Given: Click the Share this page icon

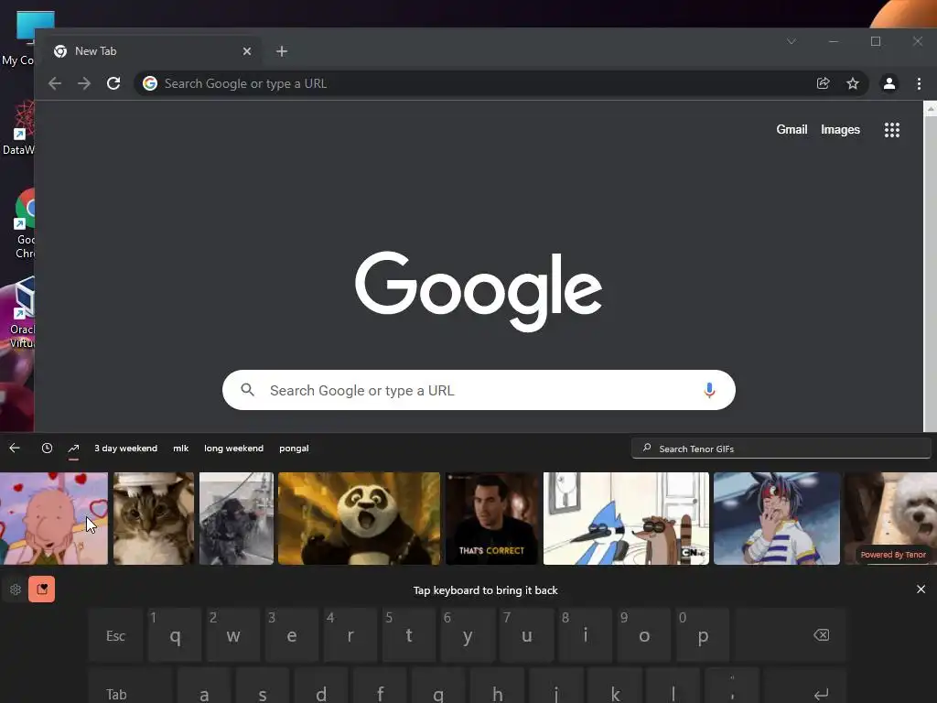Looking at the screenshot, I should [823, 83].
